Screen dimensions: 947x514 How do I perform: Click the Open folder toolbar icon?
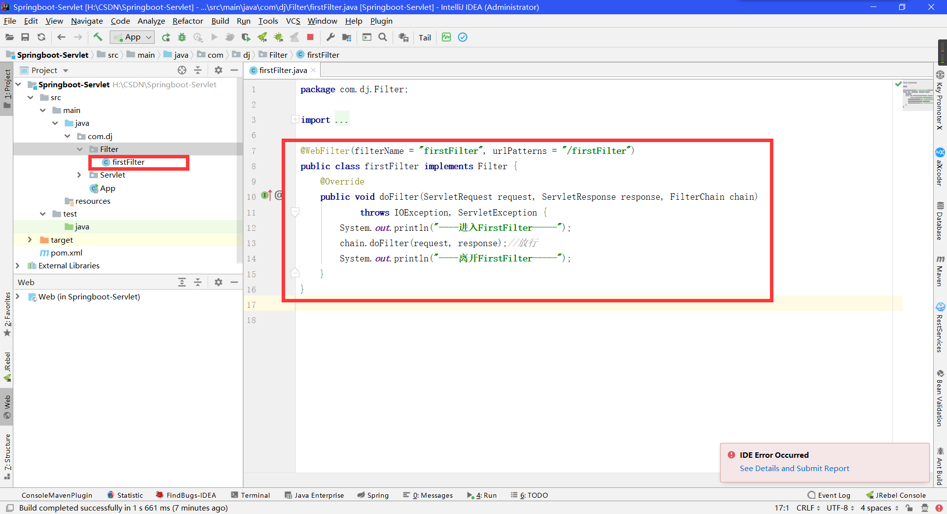9,37
